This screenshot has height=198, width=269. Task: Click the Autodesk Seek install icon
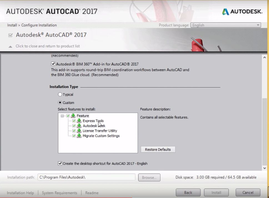(79, 126)
